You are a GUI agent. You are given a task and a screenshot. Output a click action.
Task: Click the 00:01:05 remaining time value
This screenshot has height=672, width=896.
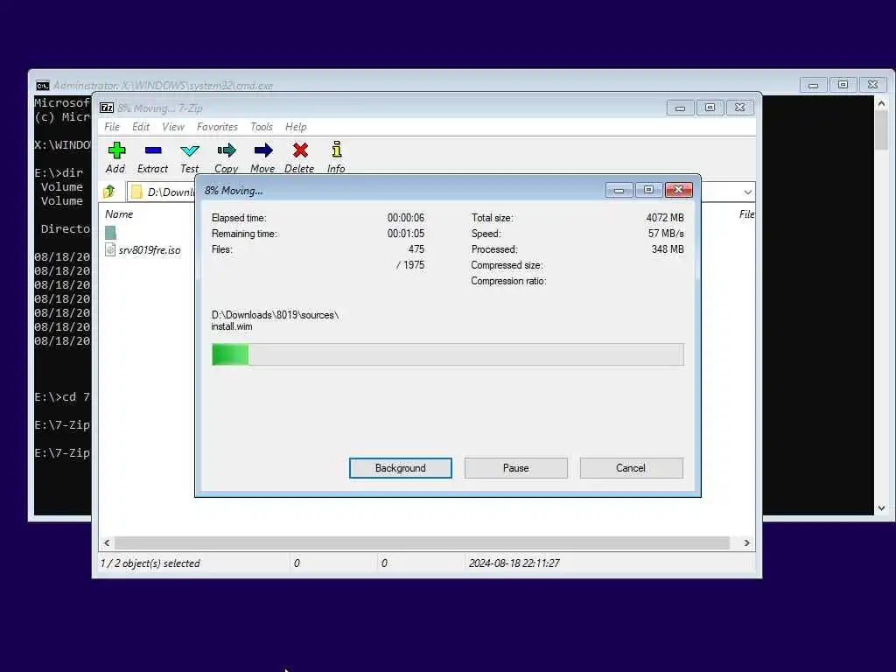pyautogui.click(x=406, y=234)
